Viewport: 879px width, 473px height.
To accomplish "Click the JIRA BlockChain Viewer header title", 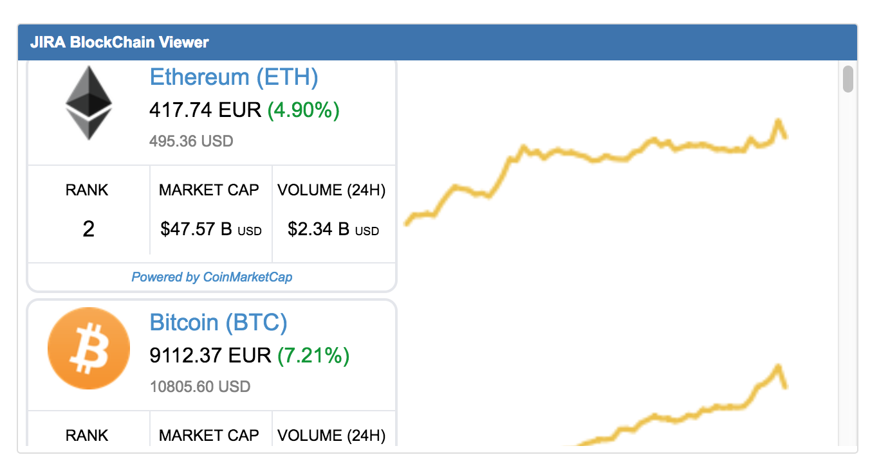I will coord(120,43).
